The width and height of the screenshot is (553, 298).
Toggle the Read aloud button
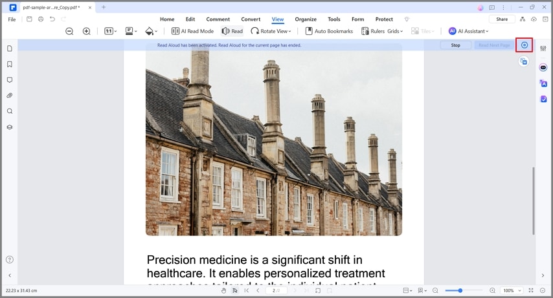point(232,31)
